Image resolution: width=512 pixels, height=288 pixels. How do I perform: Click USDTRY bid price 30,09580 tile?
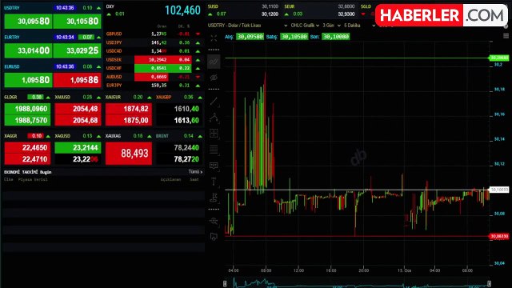click(28, 22)
